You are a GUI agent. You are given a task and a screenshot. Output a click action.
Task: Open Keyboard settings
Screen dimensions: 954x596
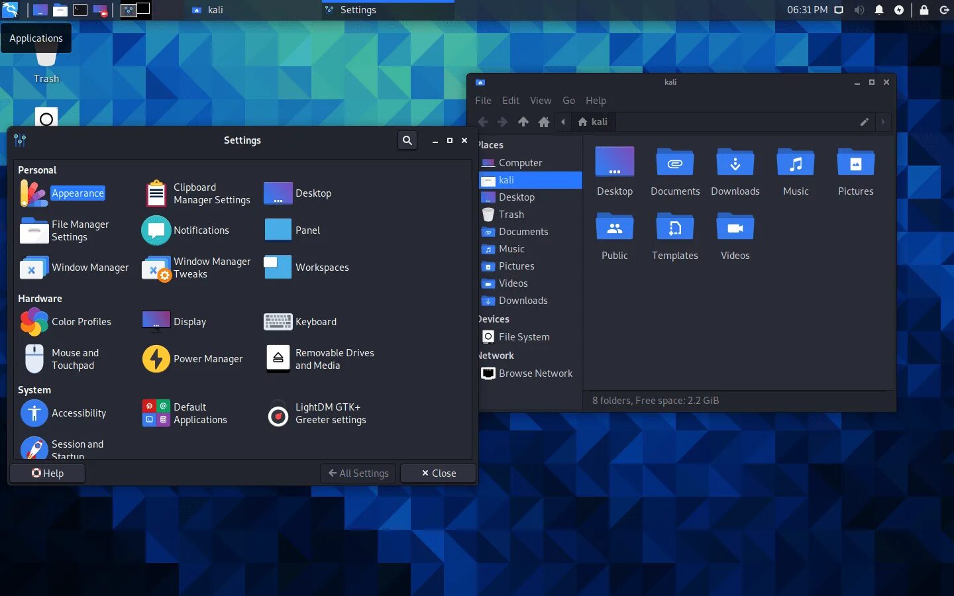[x=305, y=322]
